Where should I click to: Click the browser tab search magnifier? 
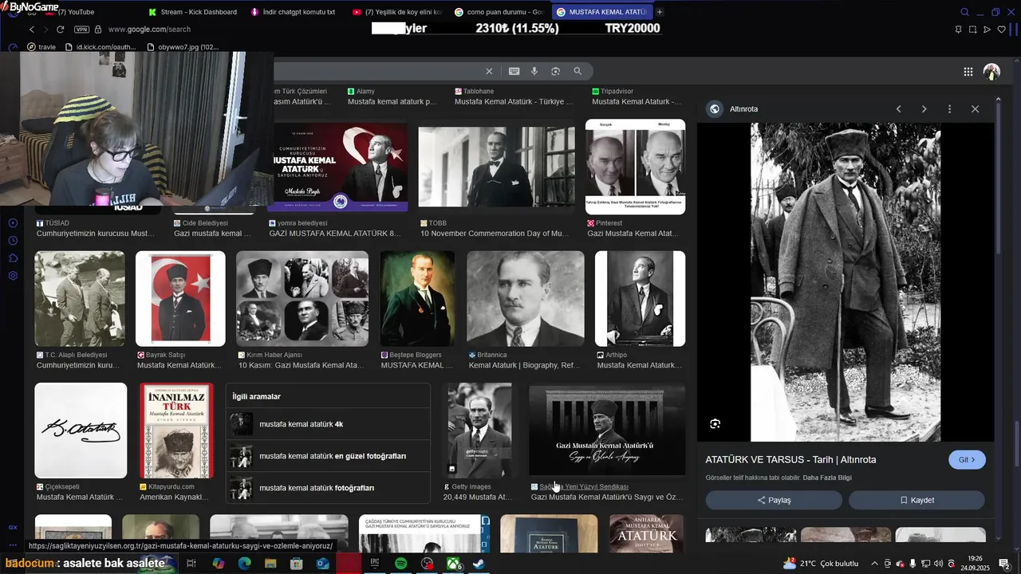coord(964,12)
